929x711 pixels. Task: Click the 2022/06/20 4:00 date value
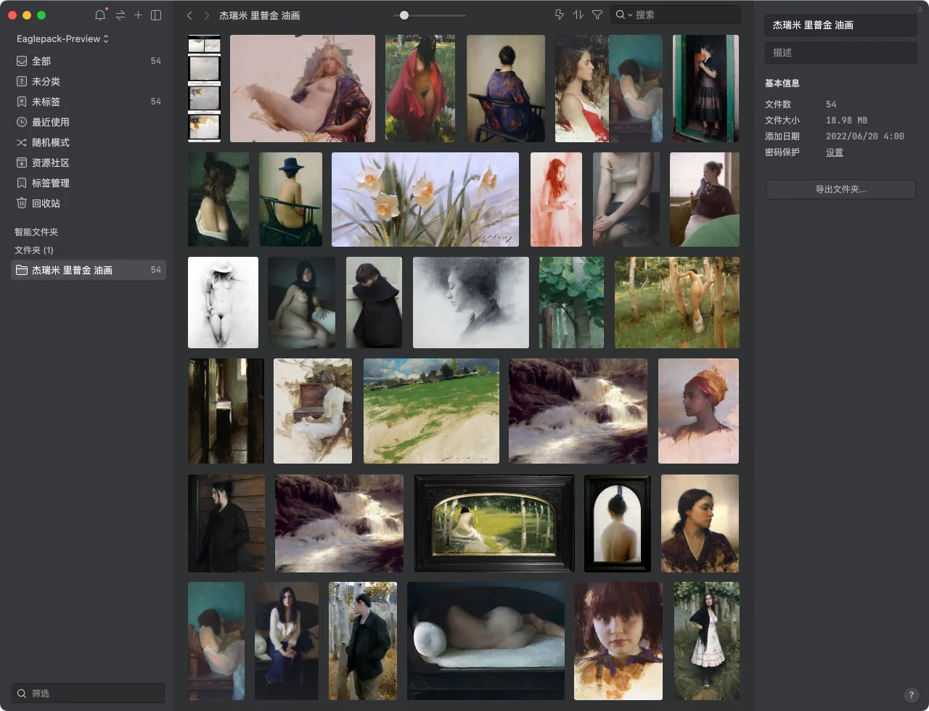point(865,136)
